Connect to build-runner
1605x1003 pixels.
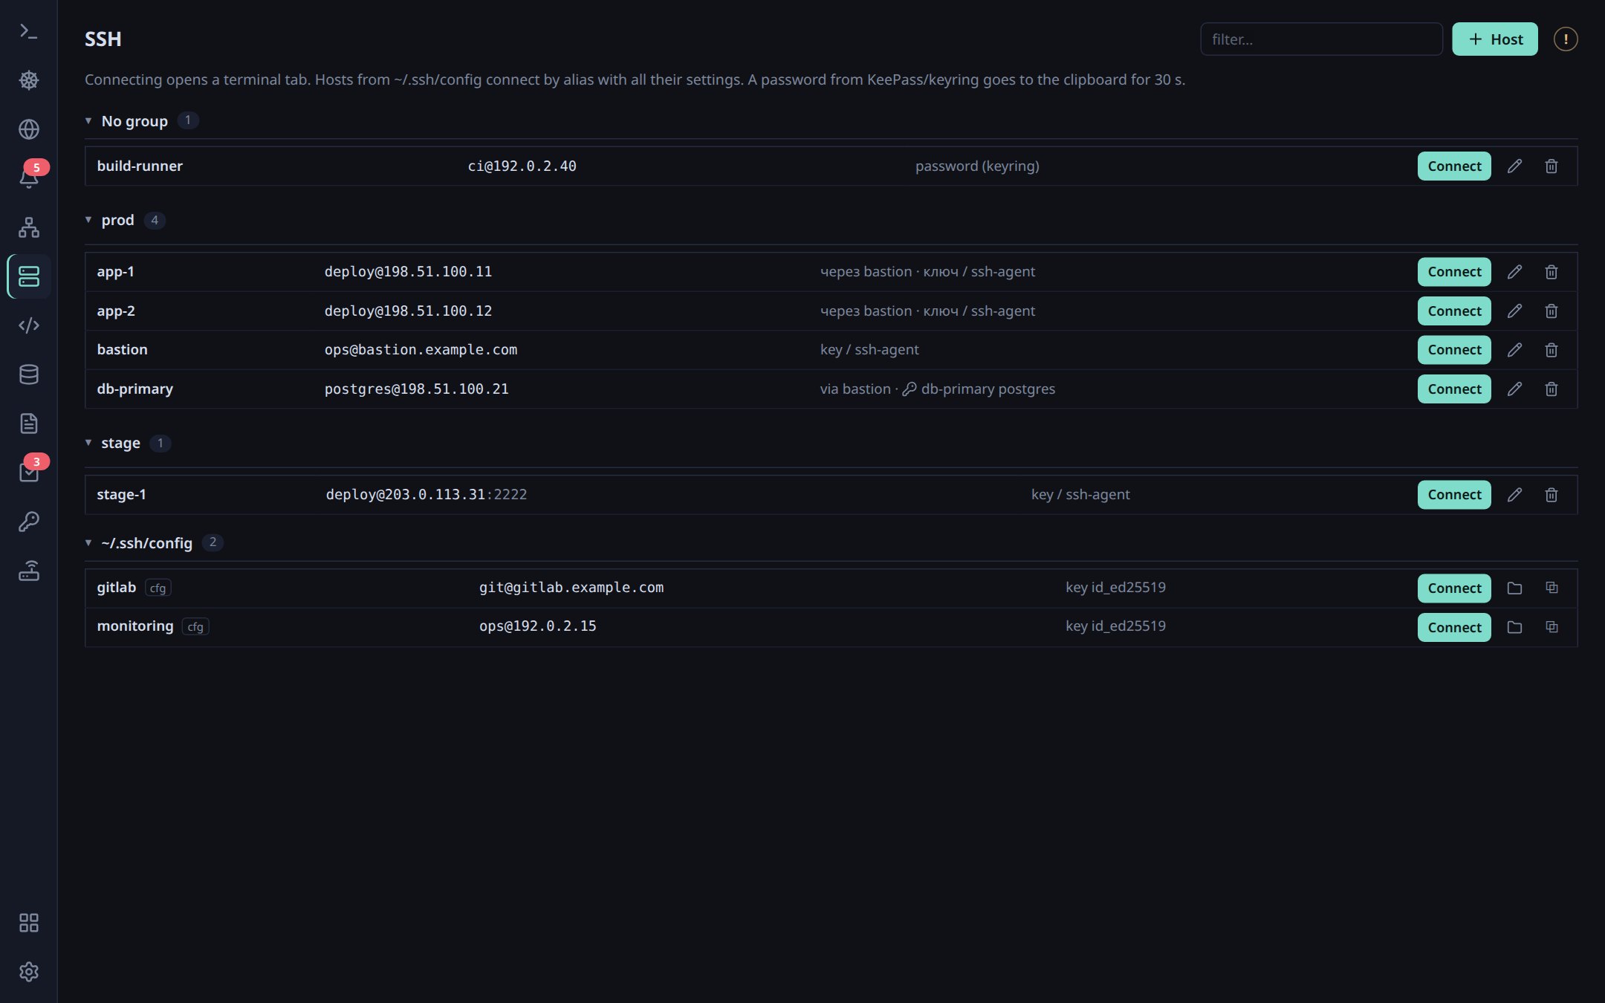tap(1454, 166)
